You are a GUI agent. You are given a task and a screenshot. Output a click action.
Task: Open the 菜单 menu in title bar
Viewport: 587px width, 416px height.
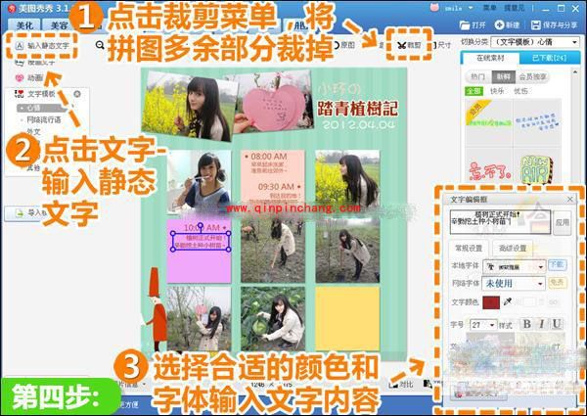point(490,8)
